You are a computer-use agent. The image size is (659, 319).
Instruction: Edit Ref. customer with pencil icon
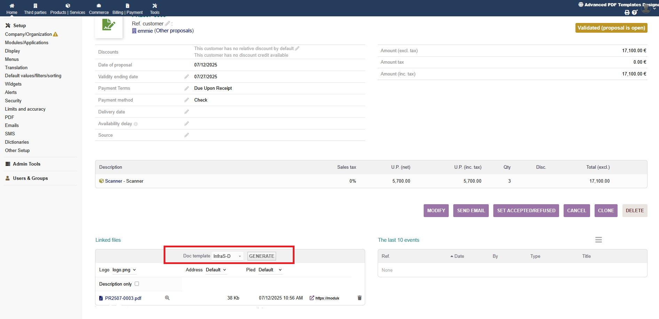click(167, 23)
